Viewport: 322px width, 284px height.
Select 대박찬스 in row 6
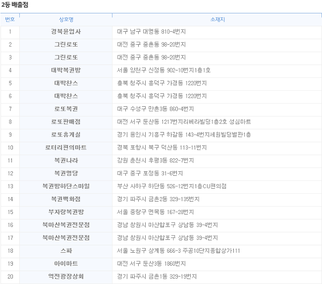coord(66,96)
